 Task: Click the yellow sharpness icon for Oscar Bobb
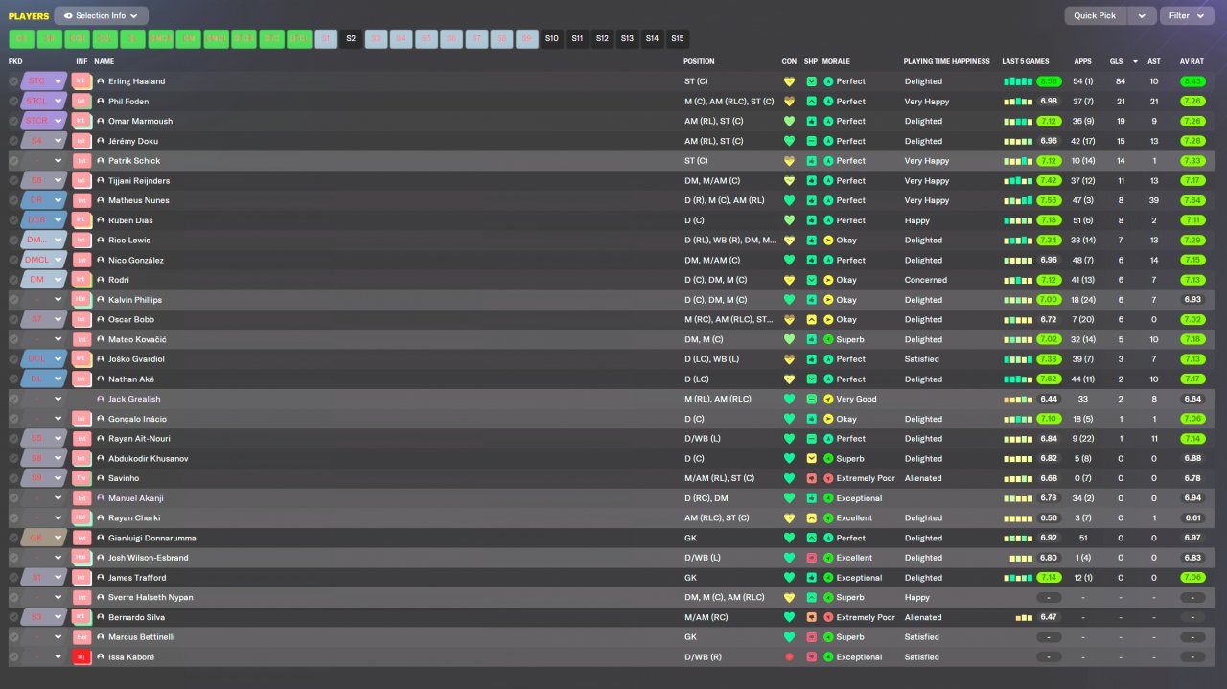pos(811,319)
